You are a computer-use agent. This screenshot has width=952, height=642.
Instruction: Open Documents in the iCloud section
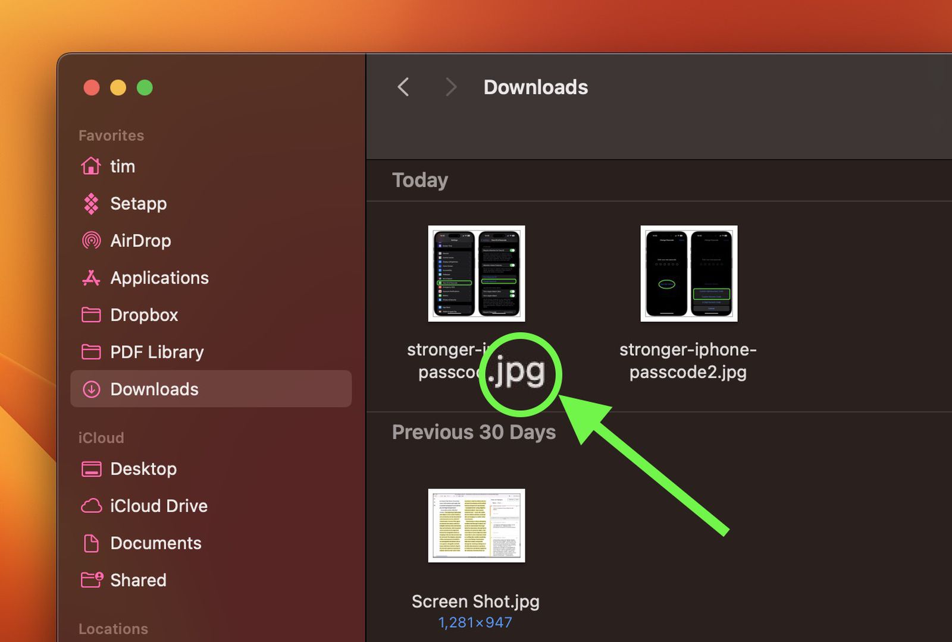155,543
